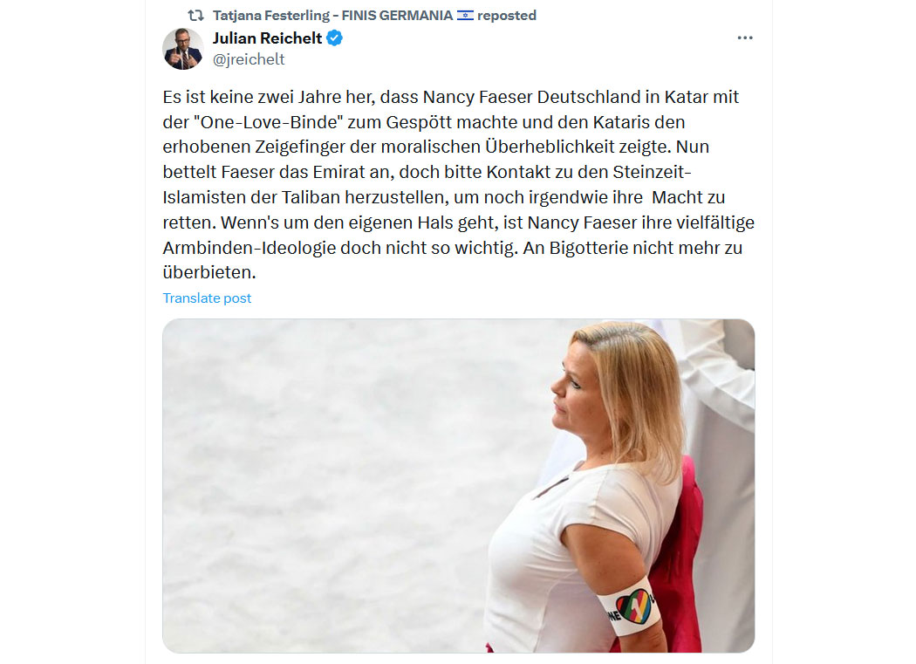Open Julian Reichelt display name
The width and height of the screenshot is (916, 664).
click(267, 38)
